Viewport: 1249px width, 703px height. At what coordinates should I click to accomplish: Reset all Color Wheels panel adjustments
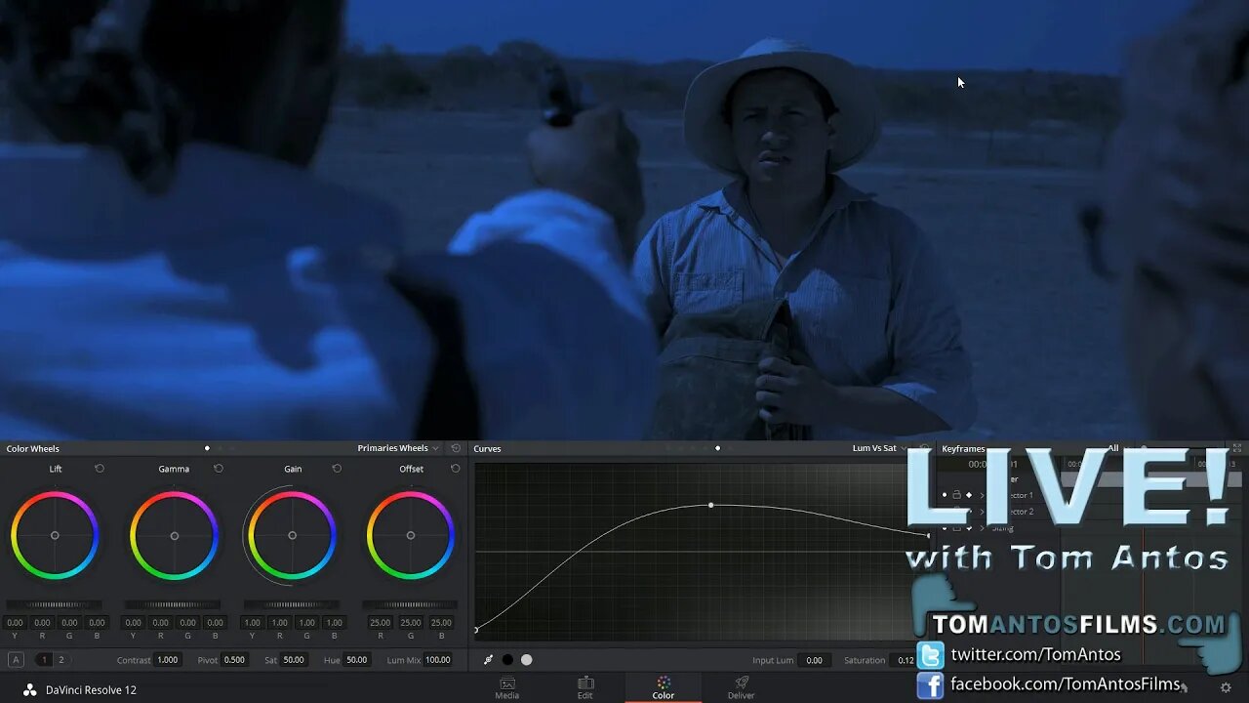[456, 448]
